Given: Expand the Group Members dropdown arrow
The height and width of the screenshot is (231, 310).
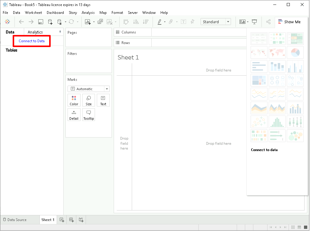Looking at the screenshot, I should tap(177, 22).
